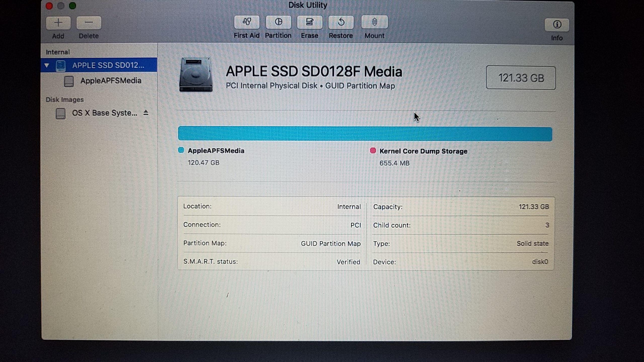Click the large hard drive image
The height and width of the screenshot is (362, 644).
tap(196, 75)
